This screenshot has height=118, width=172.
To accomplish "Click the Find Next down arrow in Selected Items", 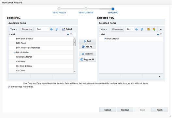I will click(x=136, y=29).
